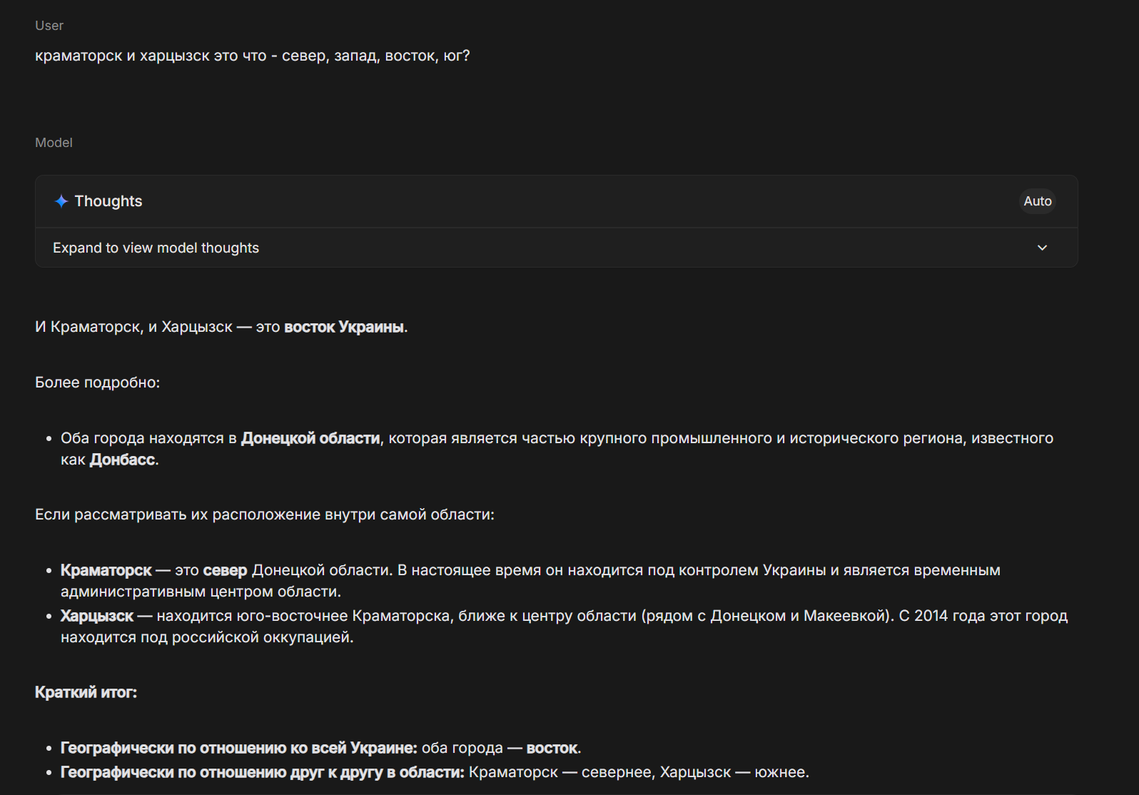The height and width of the screenshot is (795, 1139).
Task: Click the bold word "север"
Action: coord(225,570)
